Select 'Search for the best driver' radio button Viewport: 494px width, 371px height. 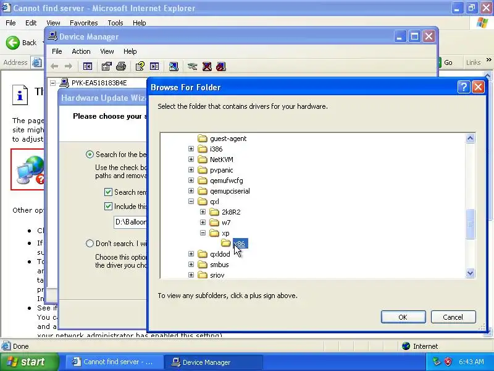pyautogui.click(x=90, y=154)
